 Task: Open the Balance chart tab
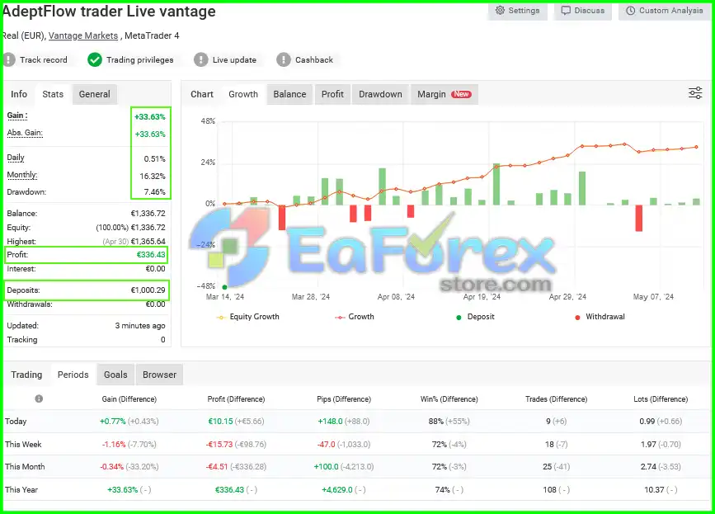tap(289, 94)
